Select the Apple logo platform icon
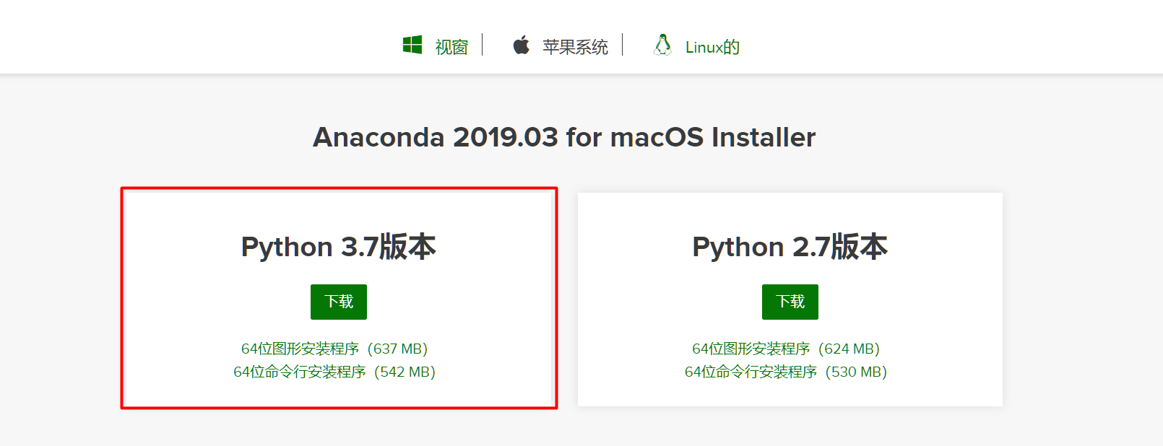Image resolution: width=1163 pixels, height=446 pixels. 522,45
